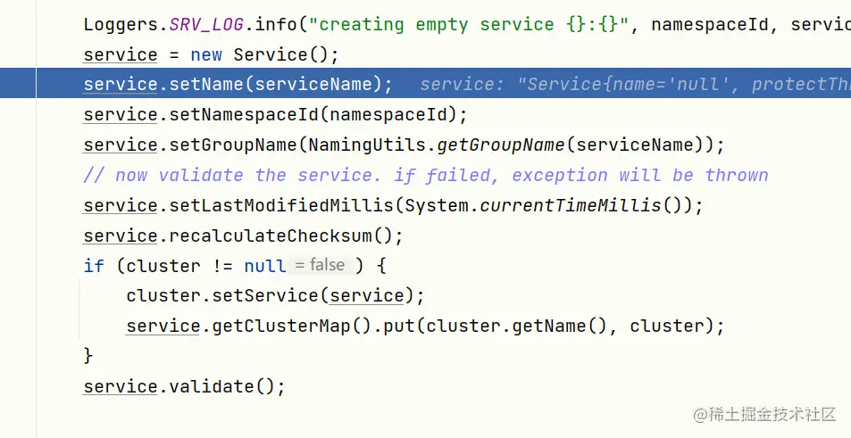Click the service.validate() line
This screenshot has width=851, height=438.
[x=184, y=387]
